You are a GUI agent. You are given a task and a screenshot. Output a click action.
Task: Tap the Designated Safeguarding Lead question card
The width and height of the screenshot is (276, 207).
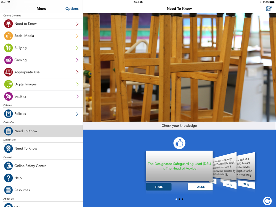[179, 166]
